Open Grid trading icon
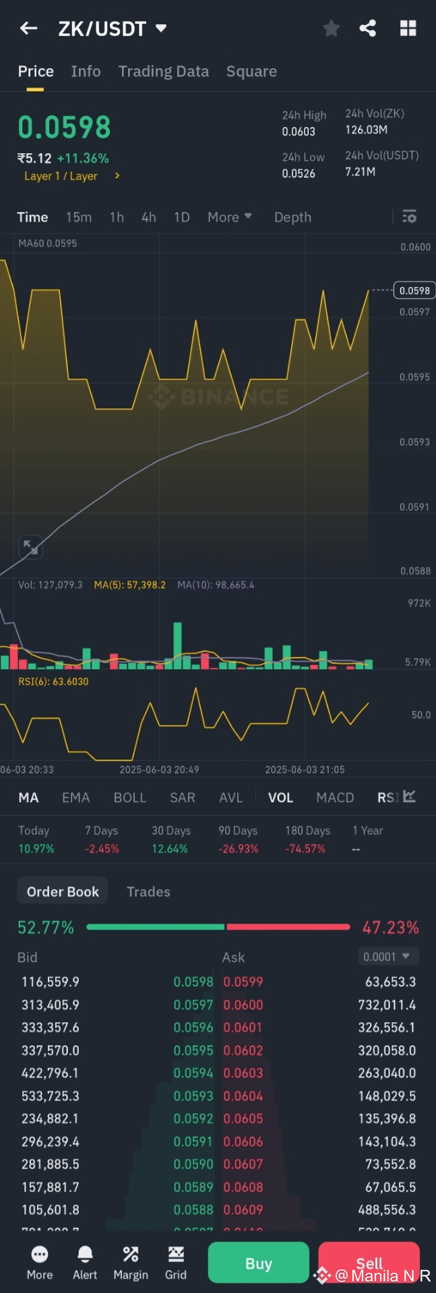 176,1262
